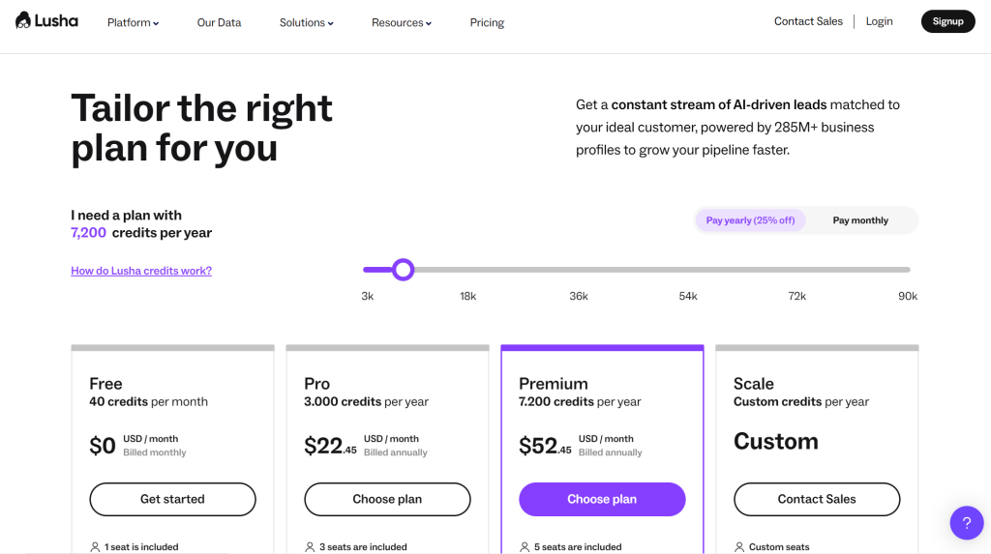991x554 pixels.
Task: Select Pay yearly (25% off) billing
Action: [750, 220]
